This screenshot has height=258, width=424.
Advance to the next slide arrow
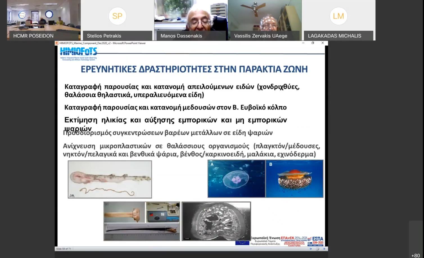pos(324,249)
